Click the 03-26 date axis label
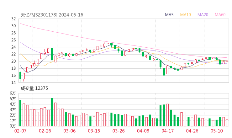The image size is (232, 138). click(119, 131)
